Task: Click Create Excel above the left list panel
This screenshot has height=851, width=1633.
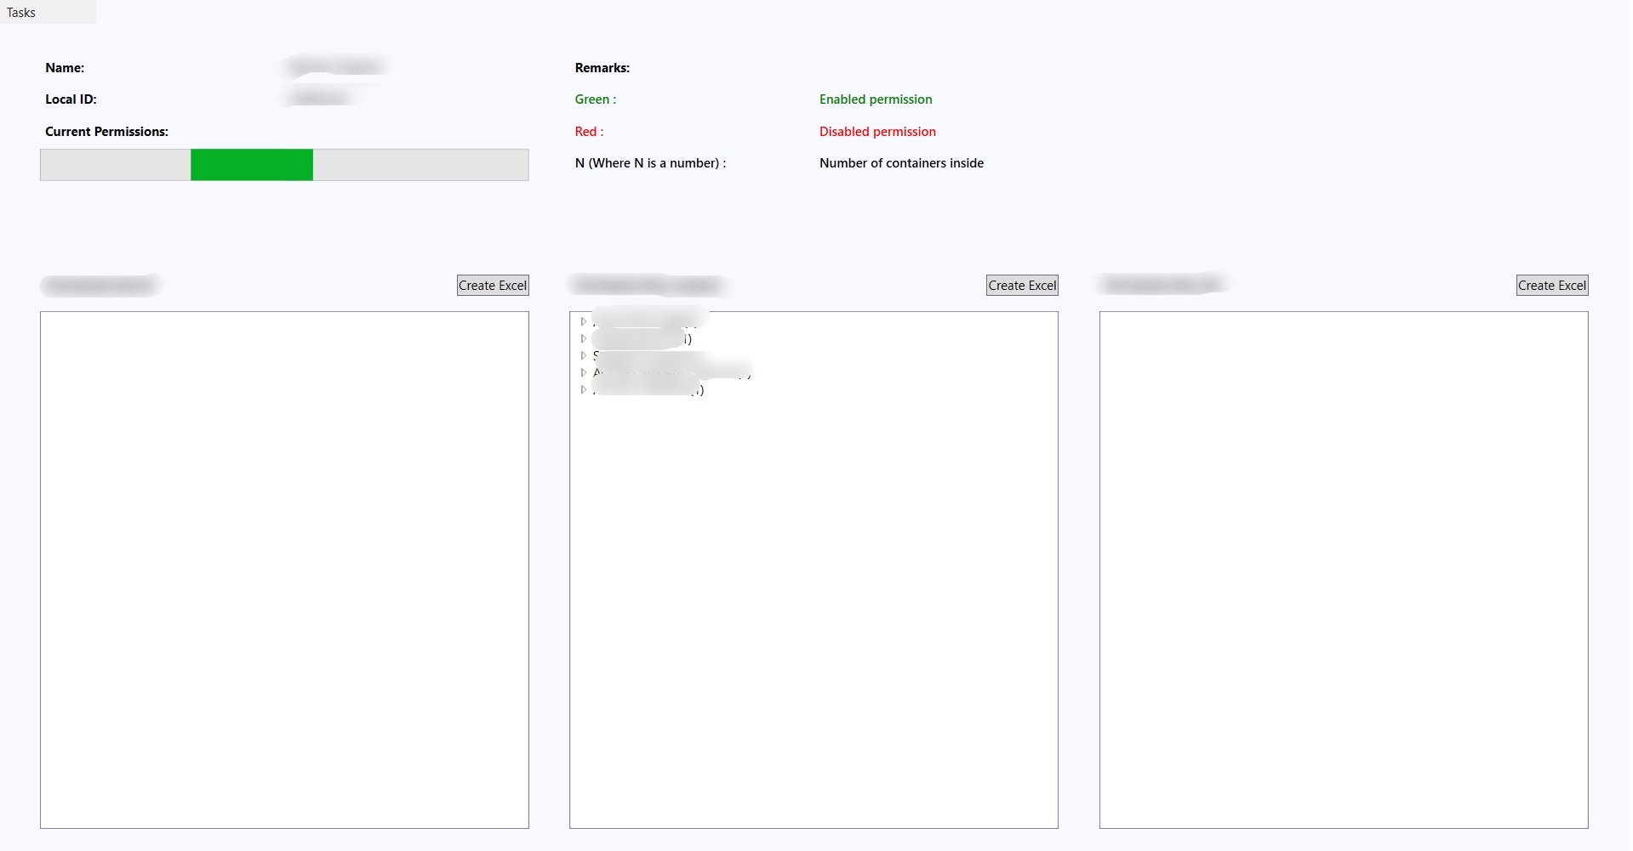Action: (x=493, y=286)
